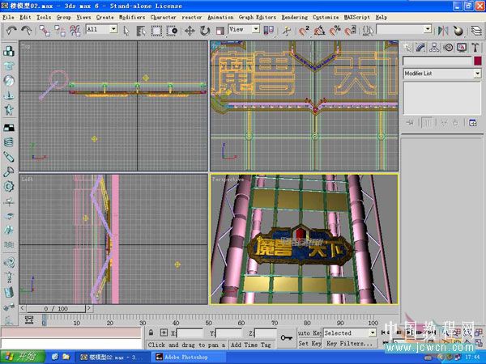The image size is (486, 364).
Task: Click the Undo arrow in main toolbar
Action: coord(11,30)
